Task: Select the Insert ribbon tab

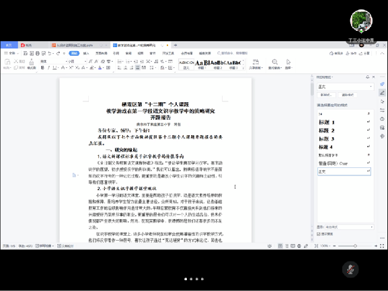Action: [86, 53]
